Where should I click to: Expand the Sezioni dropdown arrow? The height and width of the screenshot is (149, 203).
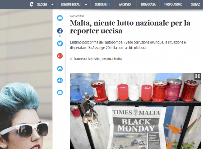(x=52, y=4)
